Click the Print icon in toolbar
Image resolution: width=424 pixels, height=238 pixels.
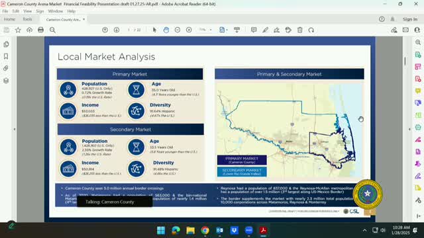click(x=41, y=30)
